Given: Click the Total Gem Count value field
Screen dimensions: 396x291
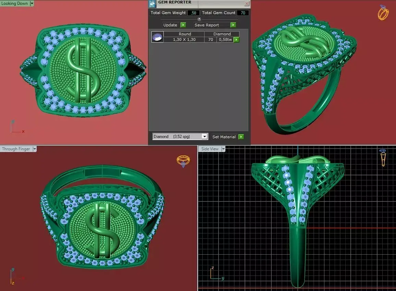Looking at the screenshot, I should [x=243, y=13].
